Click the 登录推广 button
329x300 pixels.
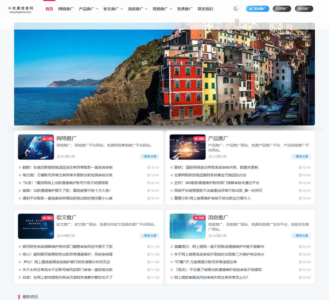pos(304,9)
